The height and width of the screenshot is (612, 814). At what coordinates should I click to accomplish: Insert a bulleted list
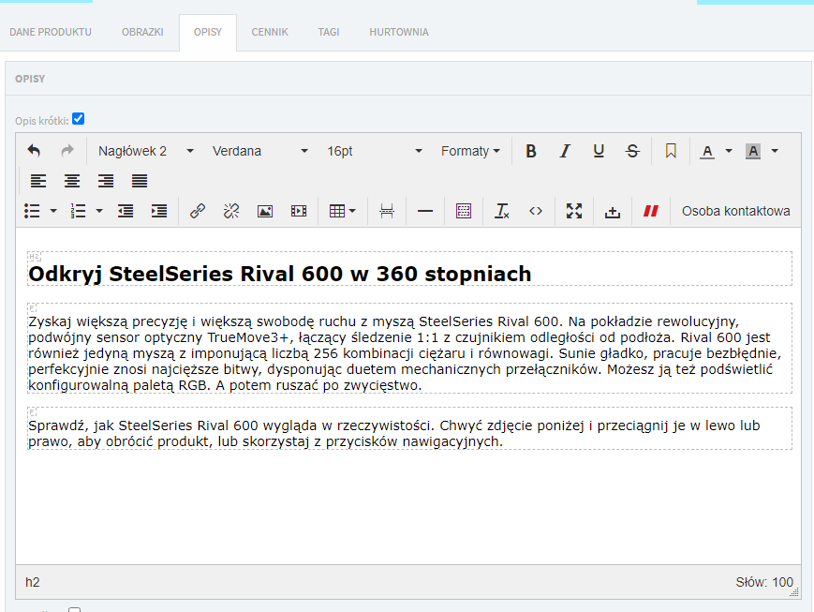[32, 211]
